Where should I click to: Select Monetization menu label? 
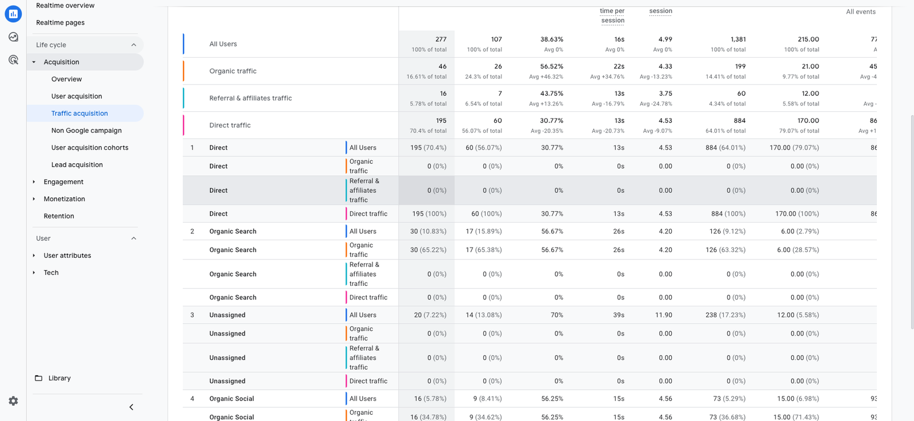point(65,199)
